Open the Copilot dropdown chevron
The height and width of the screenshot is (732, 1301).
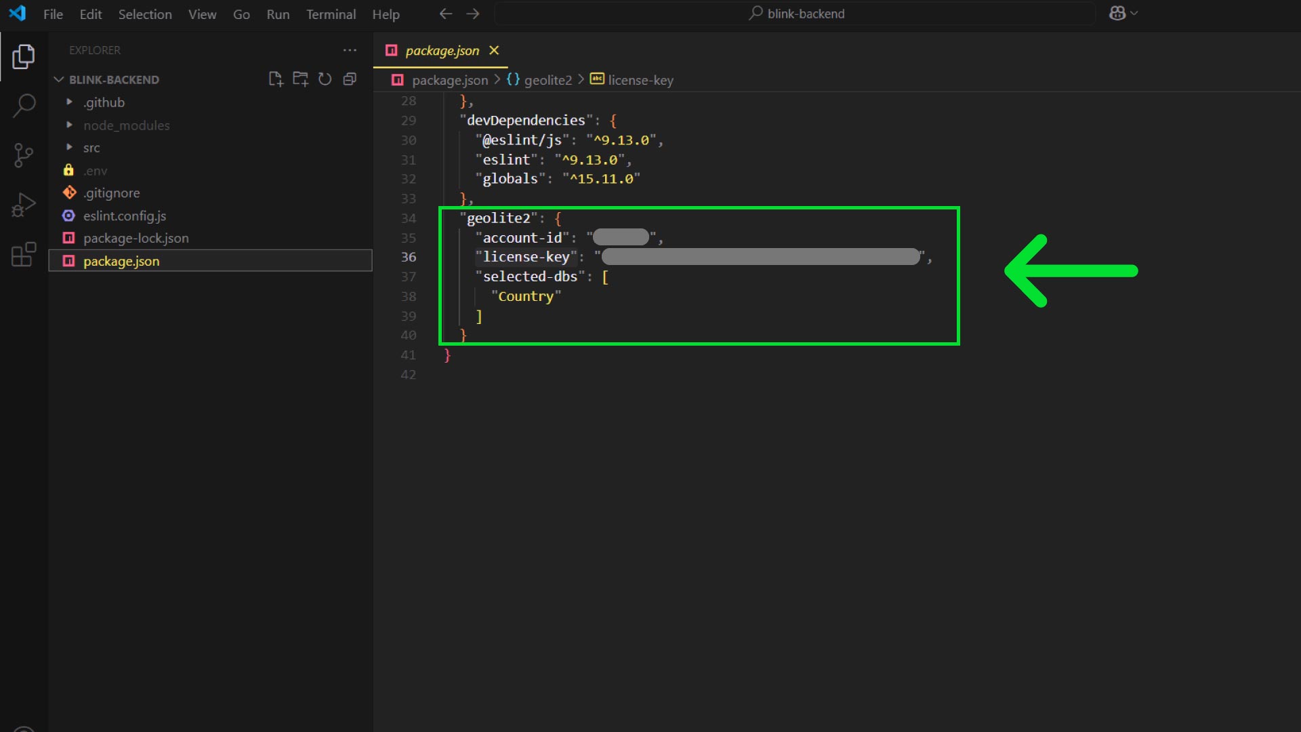[x=1134, y=13]
